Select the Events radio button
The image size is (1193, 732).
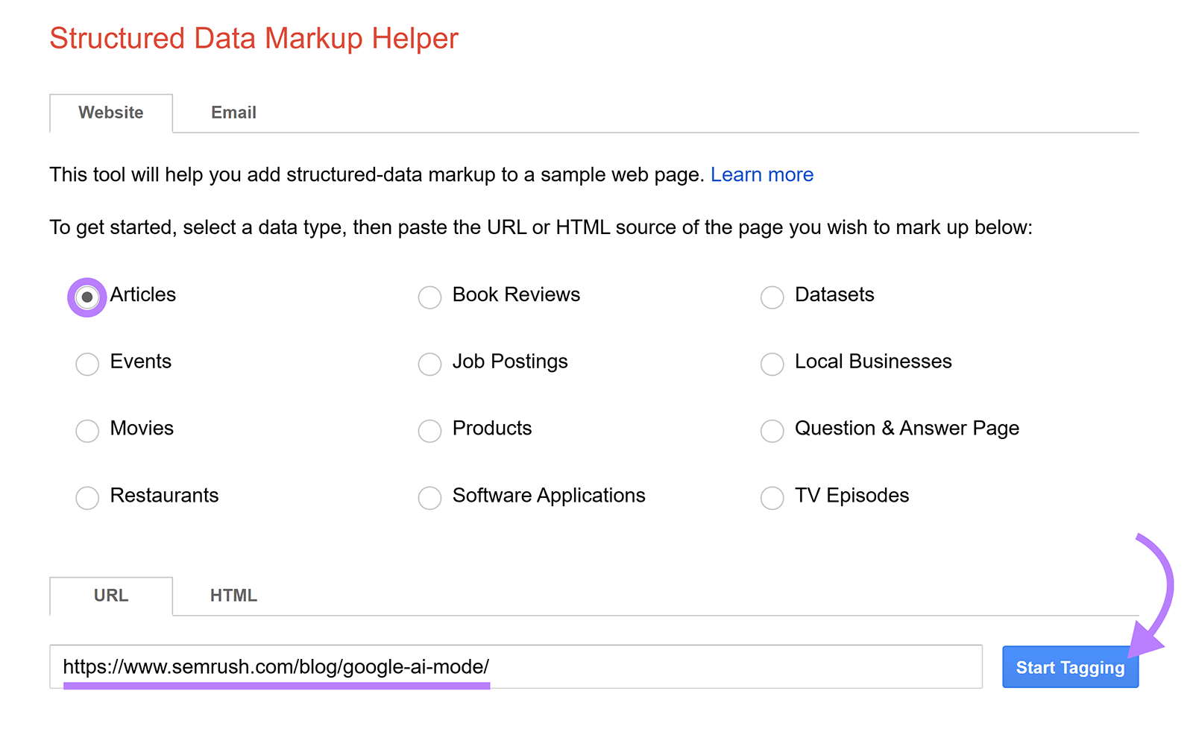pos(86,364)
